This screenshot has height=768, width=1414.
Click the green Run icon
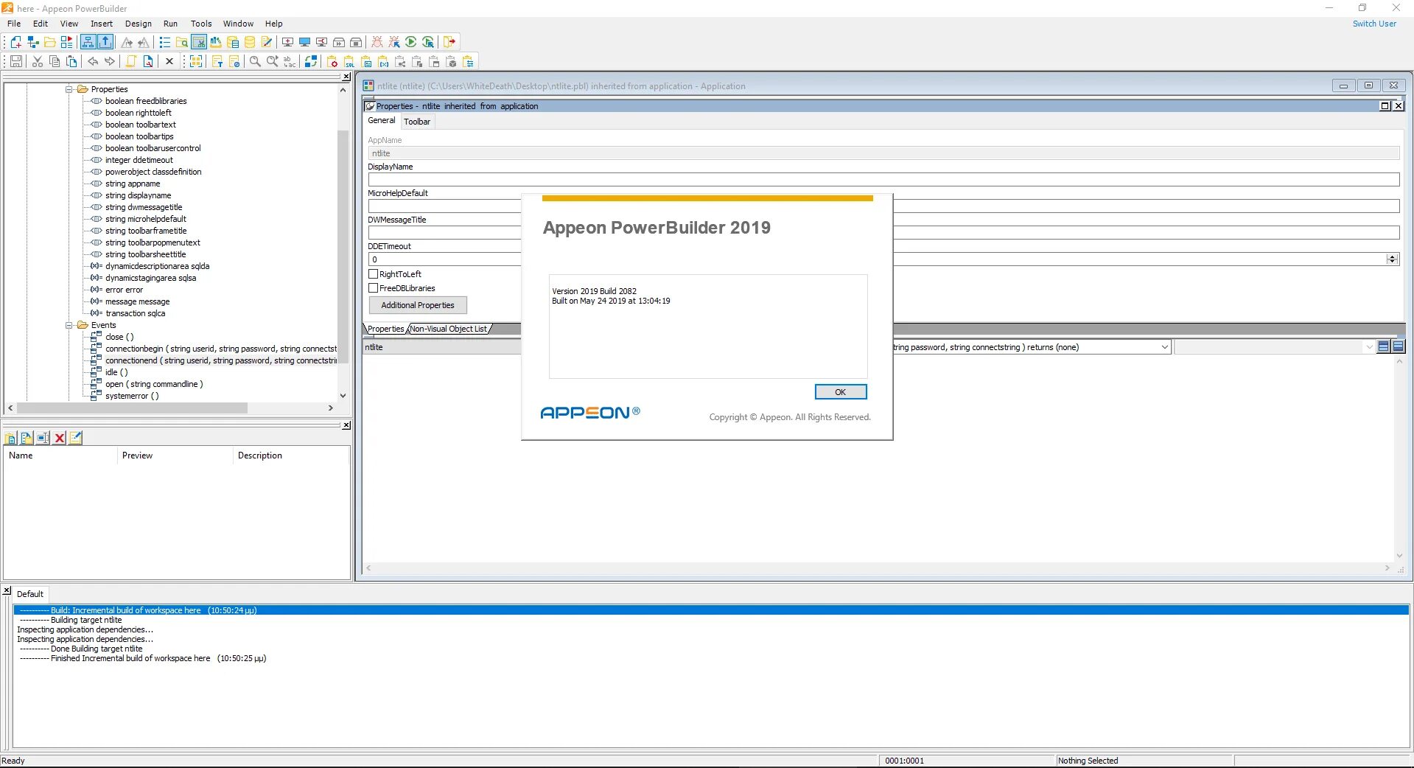[x=411, y=42]
